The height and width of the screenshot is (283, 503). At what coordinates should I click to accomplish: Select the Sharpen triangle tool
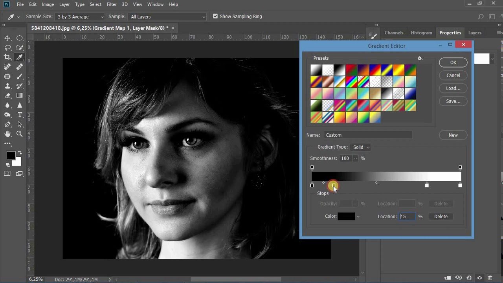tap(20, 105)
